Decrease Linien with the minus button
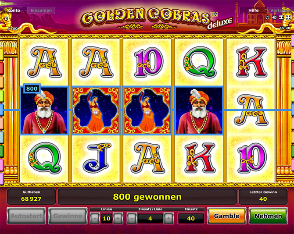This screenshot has width=294, height=234. tap(95, 218)
